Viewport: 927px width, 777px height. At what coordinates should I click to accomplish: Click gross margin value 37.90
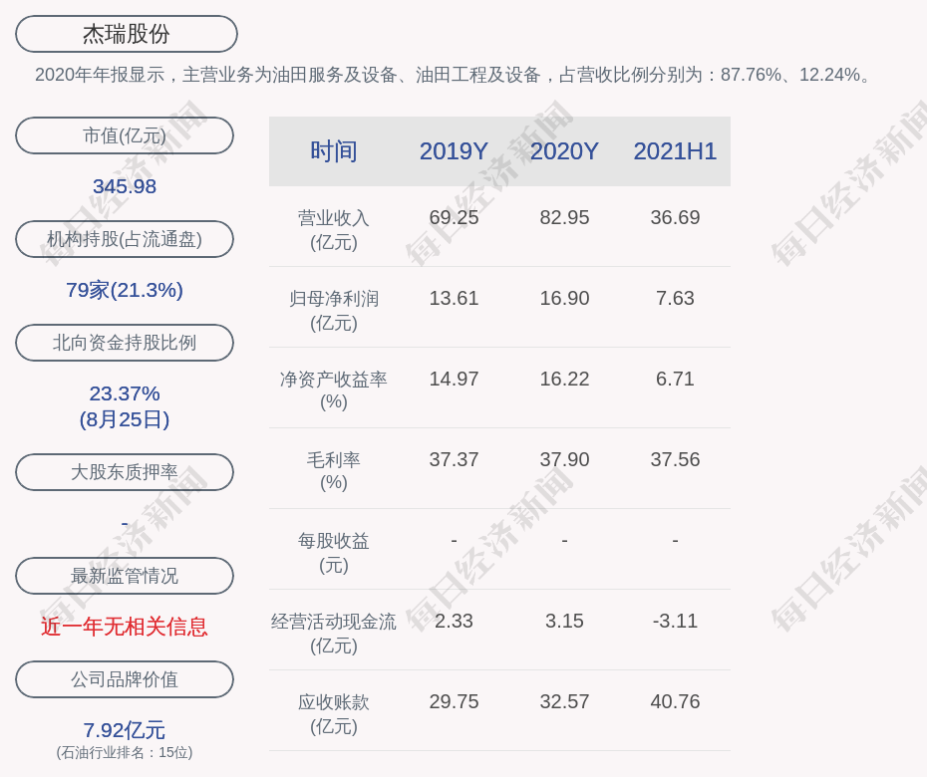[x=564, y=459]
